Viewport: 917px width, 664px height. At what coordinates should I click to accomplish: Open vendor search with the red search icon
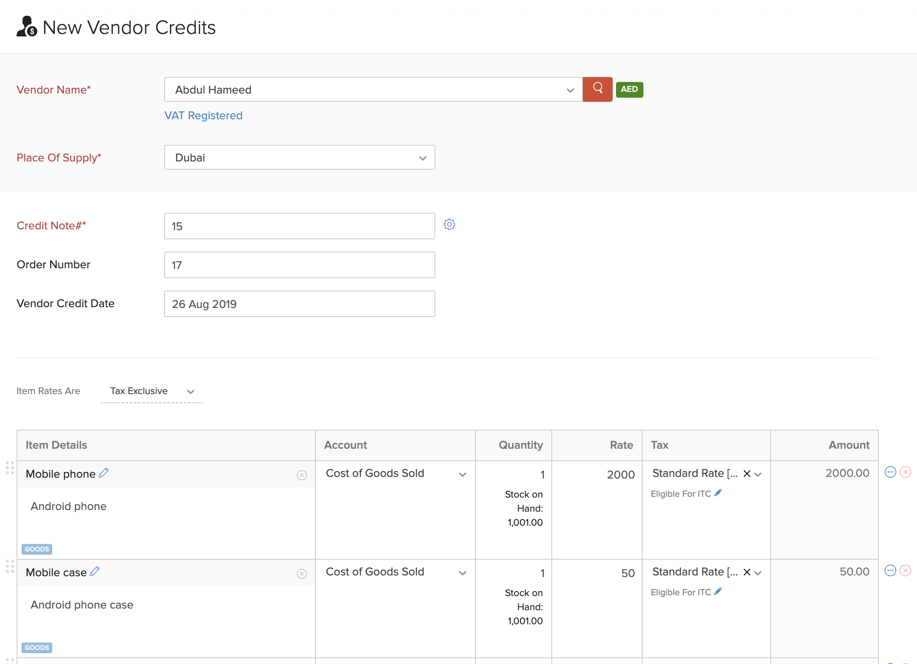[597, 89]
